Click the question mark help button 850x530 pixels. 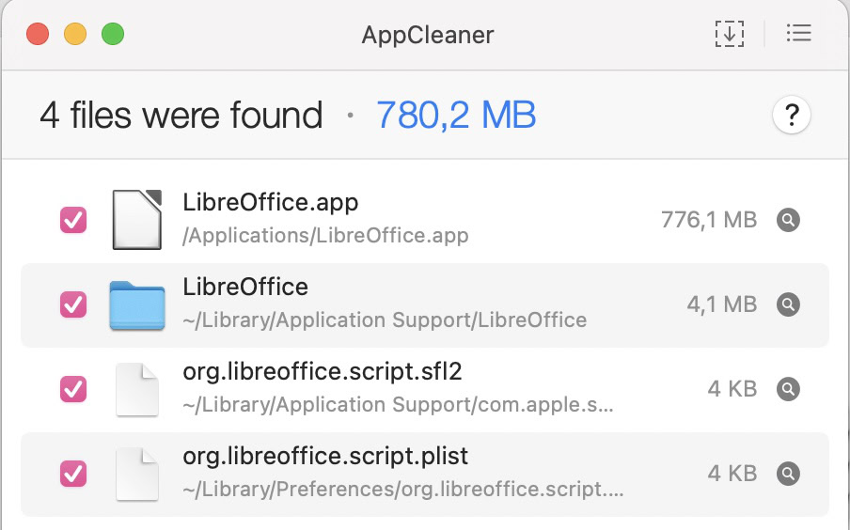[792, 116]
